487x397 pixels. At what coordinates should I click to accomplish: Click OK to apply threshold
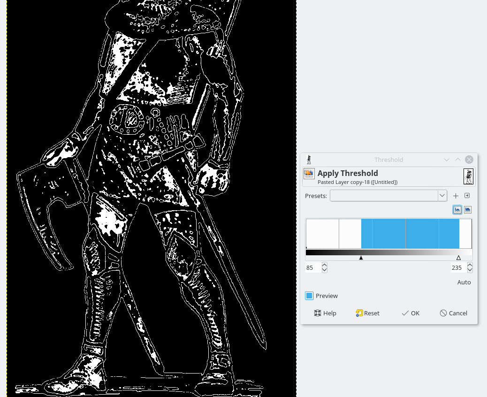tap(411, 313)
